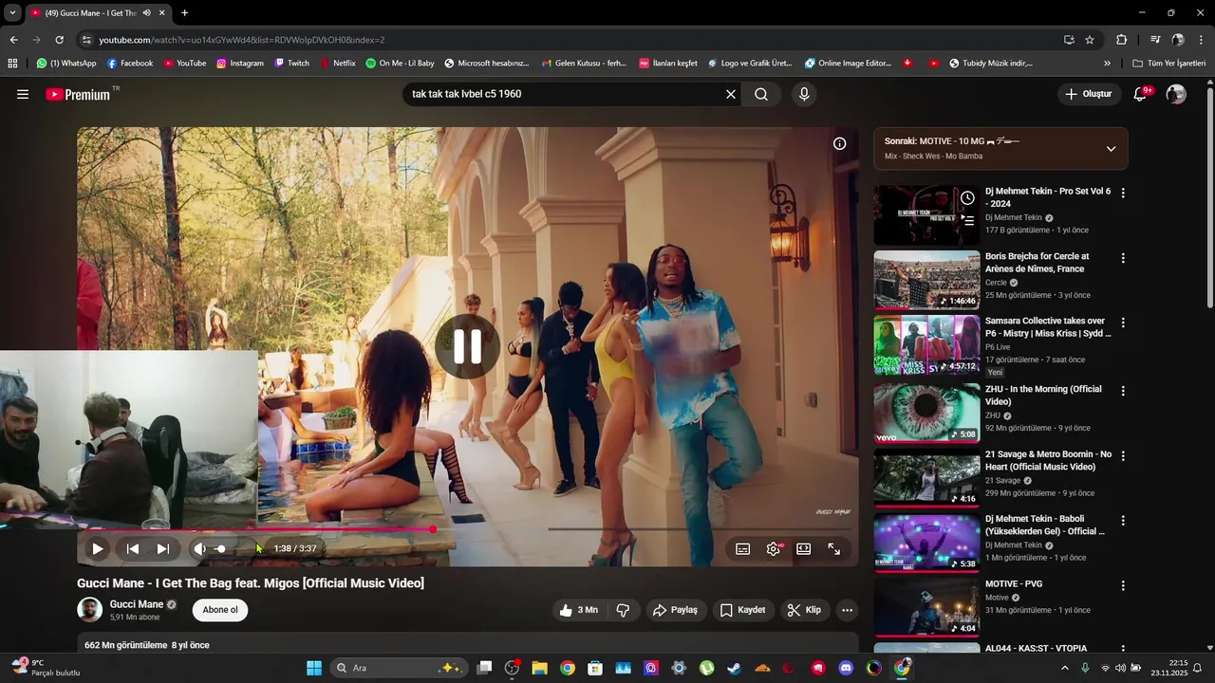Open the Instagram bookmark
This screenshot has height=683, width=1215.
tap(240, 64)
